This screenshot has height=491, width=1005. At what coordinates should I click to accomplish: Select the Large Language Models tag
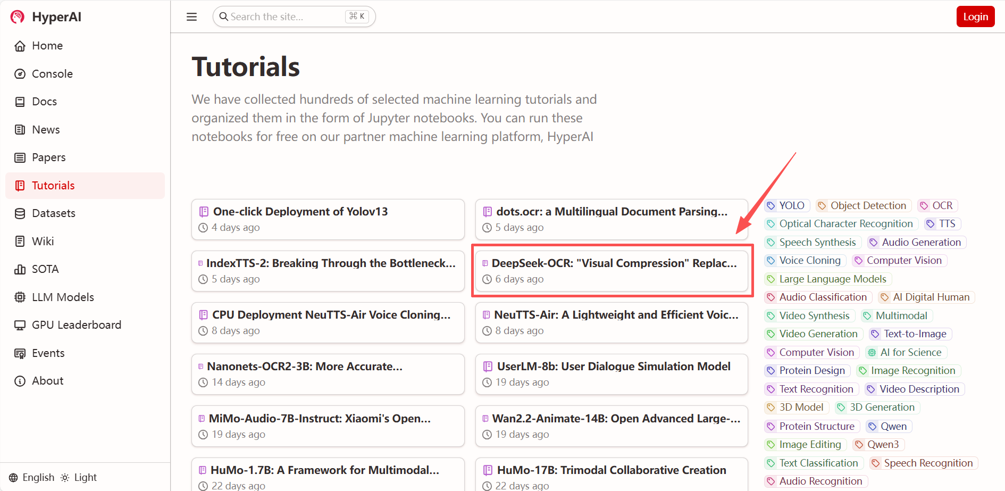(x=832, y=279)
